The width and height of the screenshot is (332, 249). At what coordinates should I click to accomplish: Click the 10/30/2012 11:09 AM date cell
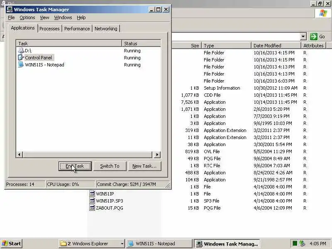(276, 88)
